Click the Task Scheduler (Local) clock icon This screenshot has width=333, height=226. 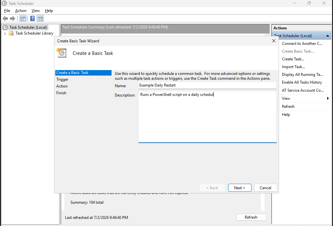pyautogui.click(x=5, y=27)
